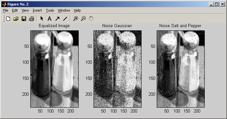The width and height of the screenshot is (227, 119).
Task: Save the figure using the floppy icon
Action: click(24, 19)
